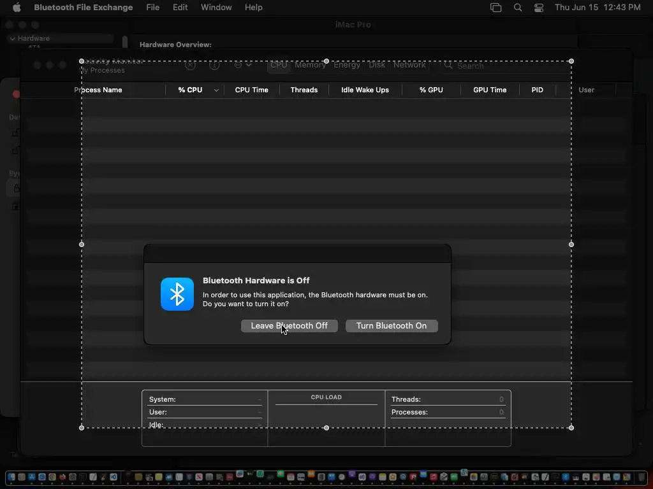Open the ellipsis dropdown in the Activity Monitor toolbar

click(243, 65)
